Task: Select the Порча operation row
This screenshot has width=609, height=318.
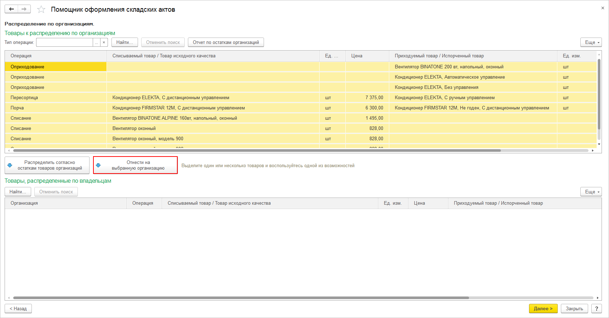Action: pos(56,108)
